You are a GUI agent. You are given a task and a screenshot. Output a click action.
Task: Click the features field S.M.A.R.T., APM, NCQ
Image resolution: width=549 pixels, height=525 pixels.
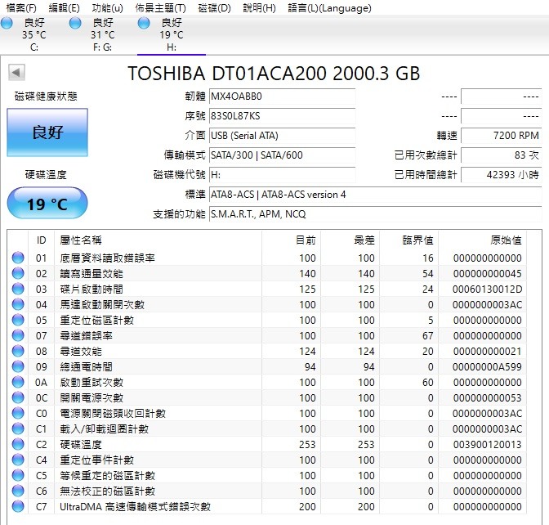point(375,214)
